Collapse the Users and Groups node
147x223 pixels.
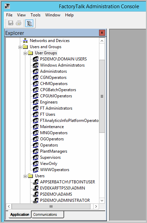tap(20, 47)
